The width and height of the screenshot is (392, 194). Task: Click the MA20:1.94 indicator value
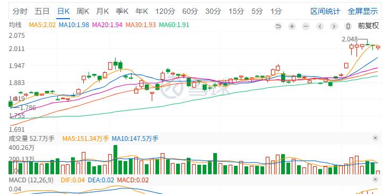(107, 25)
